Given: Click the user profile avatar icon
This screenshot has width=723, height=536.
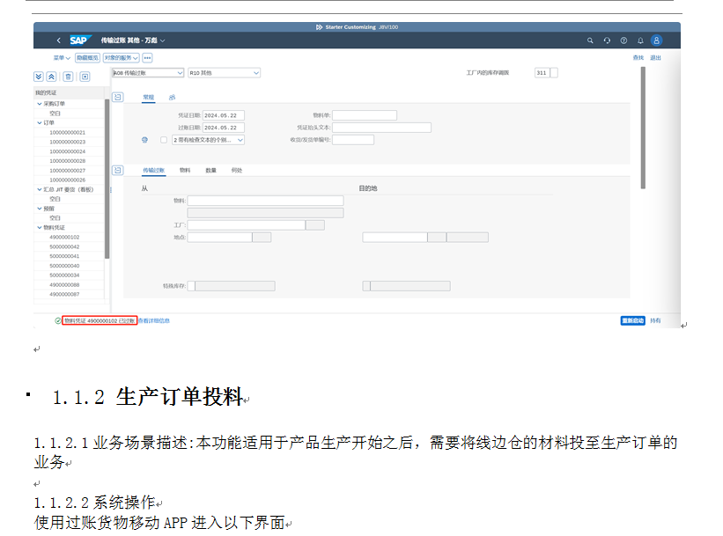Looking at the screenshot, I should tap(656, 40).
